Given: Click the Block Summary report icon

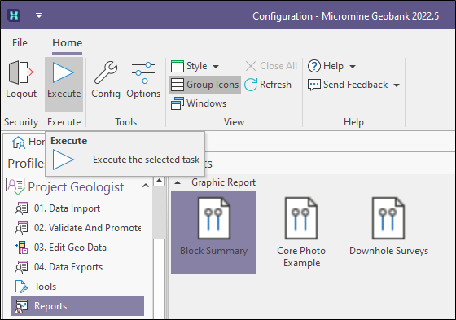Looking at the screenshot, I should tap(213, 218).
